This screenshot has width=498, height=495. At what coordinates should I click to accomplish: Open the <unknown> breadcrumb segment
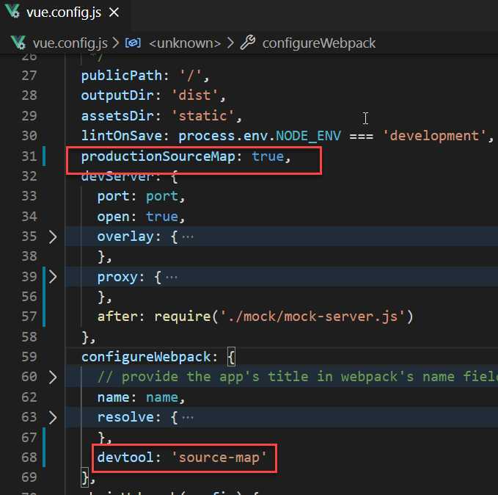185,43
